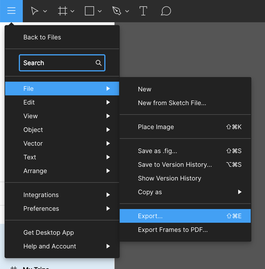Viewport: 265px width, 269px height.
Task: Open the Frame tool dropdown chevron
Action: pyautogui.click(x=72, y=12)
